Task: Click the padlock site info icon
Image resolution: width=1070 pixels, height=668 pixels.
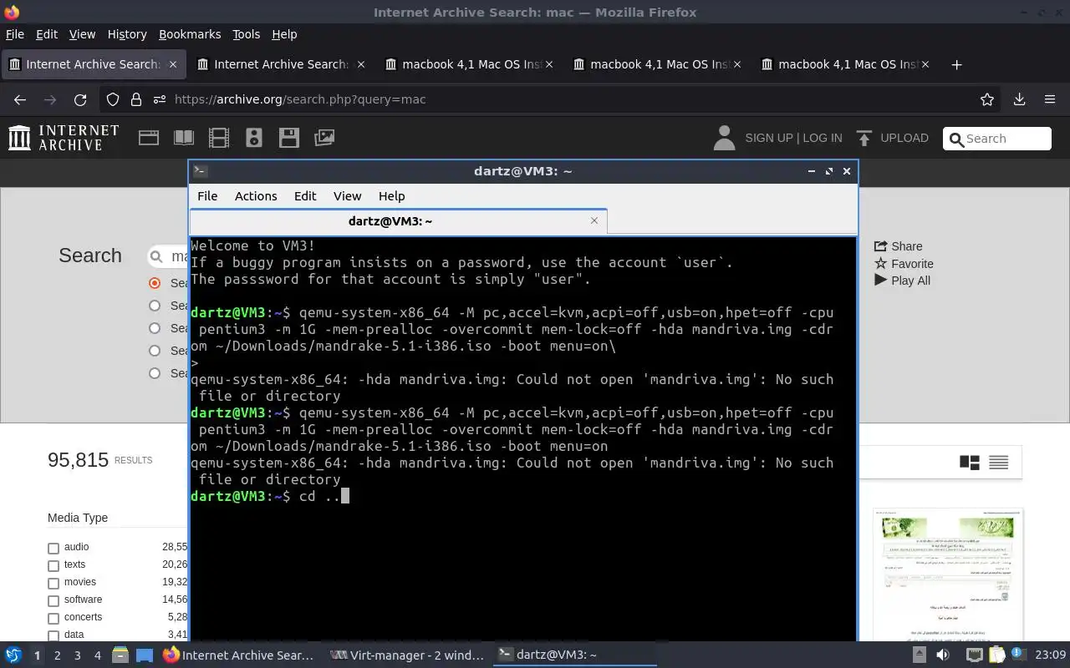Action: [x=136, y=99]
